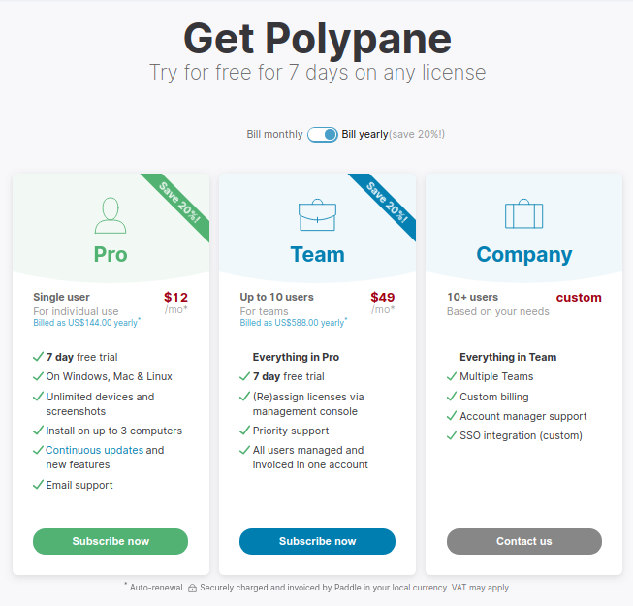Click checkmark beside Priority support
The image size is (633, 606).
[x=244, y=431]
